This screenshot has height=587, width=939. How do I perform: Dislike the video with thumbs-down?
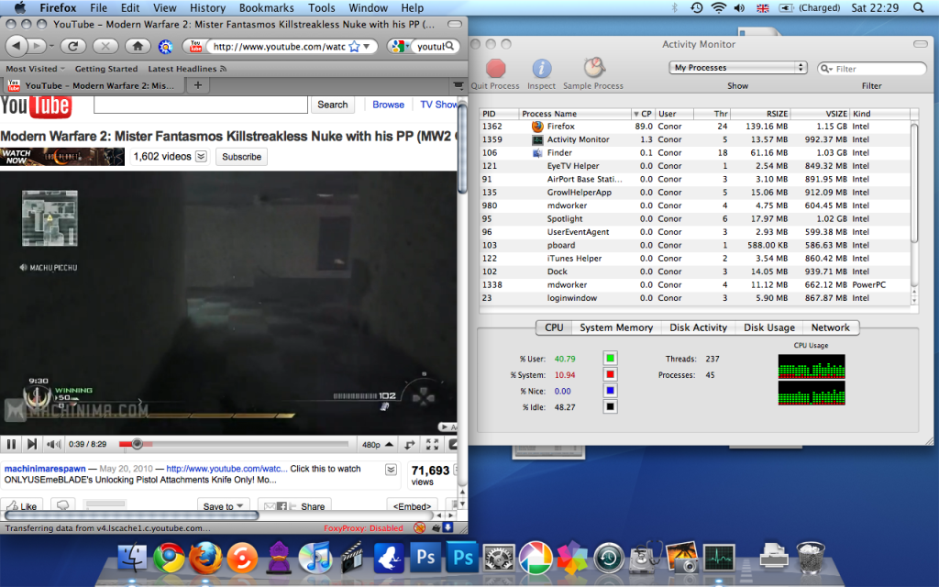pos(62,505)
